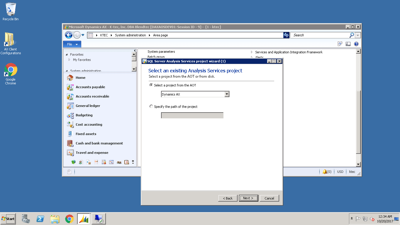Click the blue Back navigation arrow

click(x=69, y=35)
